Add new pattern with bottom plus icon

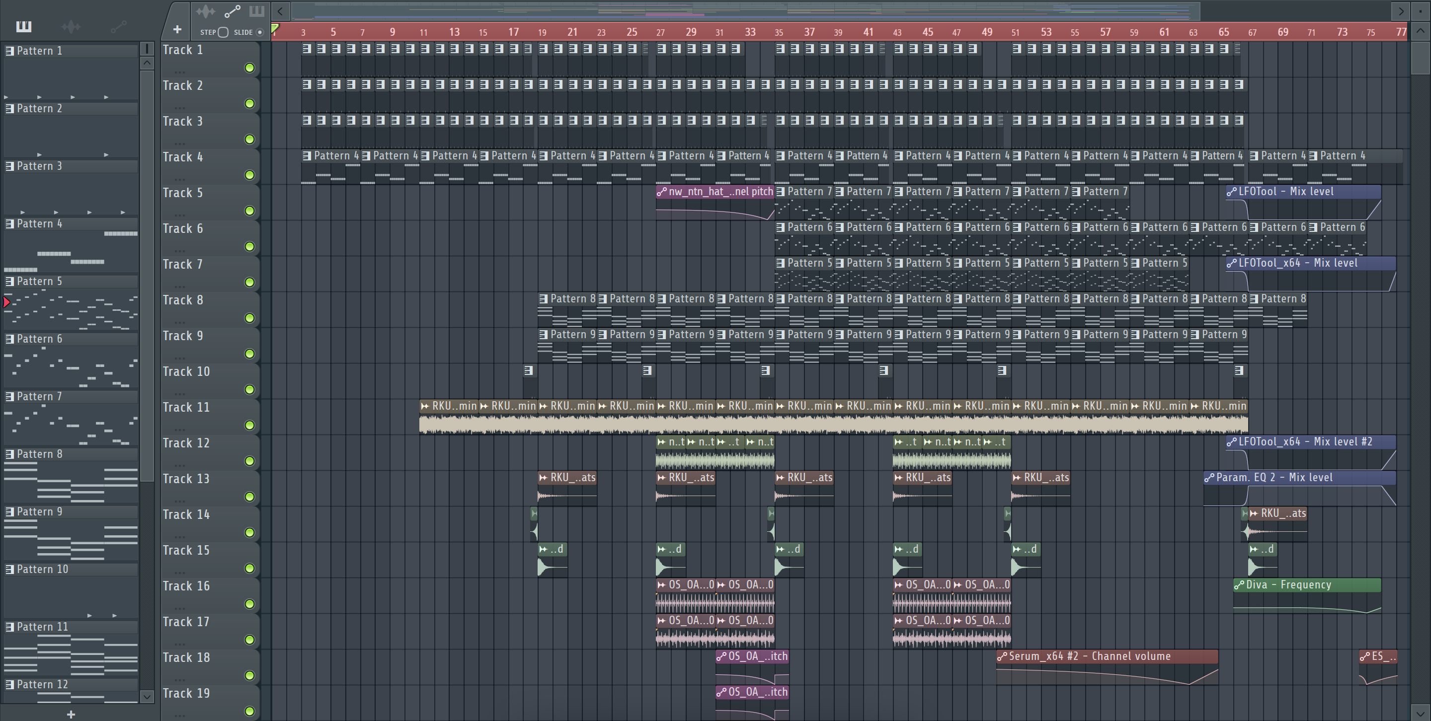71,715
